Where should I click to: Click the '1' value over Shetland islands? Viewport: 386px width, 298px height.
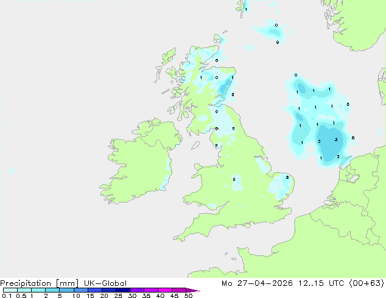[x=246, y=10]
